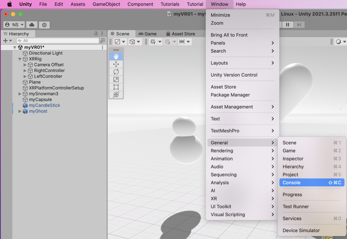Toggle the Hierarchy panel lock

coord(96,34)
